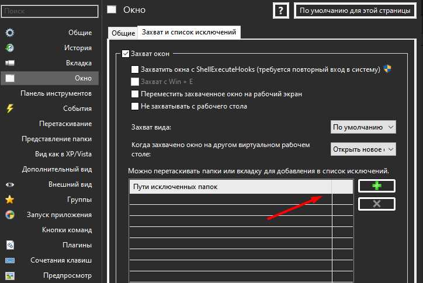Click the green plus add-exclusion button
The height and width of the screenshot is (283, 423).
click(376, 186)
